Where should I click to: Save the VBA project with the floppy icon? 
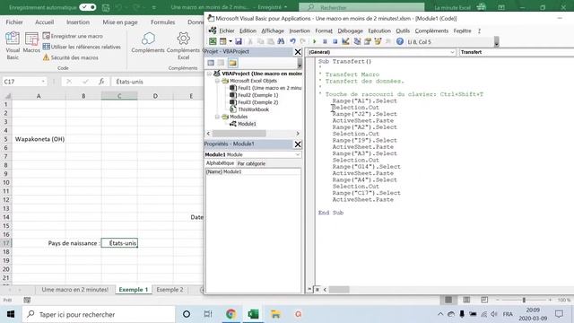coord(239,42)
